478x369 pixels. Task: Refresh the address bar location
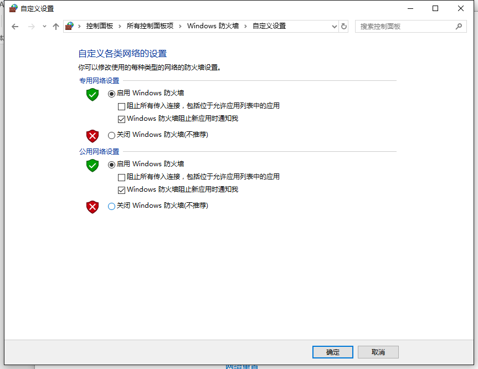[344, 27]
